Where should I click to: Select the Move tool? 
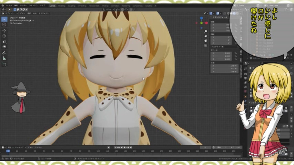click(x=4, y=31)
